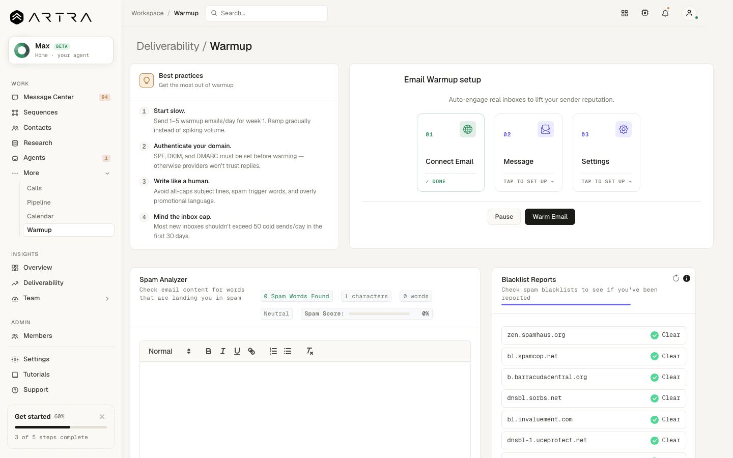Screen dimensions: 733x458
Task: Insert a link in the editor
Action: [251, 351]
